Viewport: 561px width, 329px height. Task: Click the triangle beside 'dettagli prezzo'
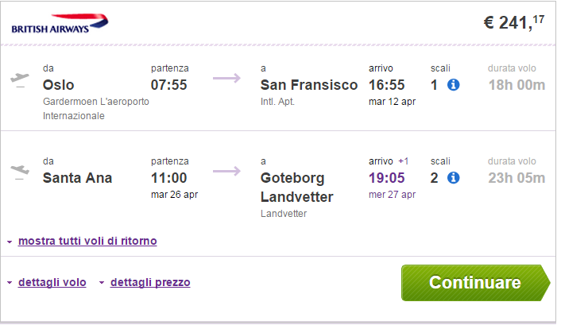click(x=102, y=283)
